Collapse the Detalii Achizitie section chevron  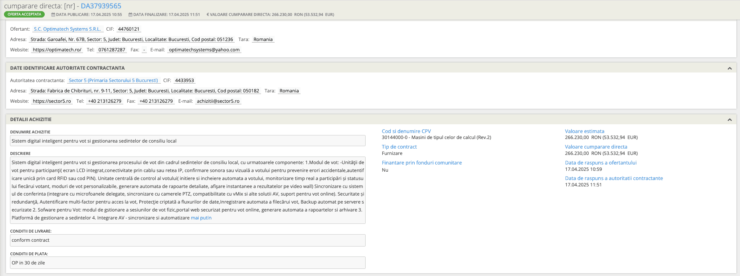729,119
